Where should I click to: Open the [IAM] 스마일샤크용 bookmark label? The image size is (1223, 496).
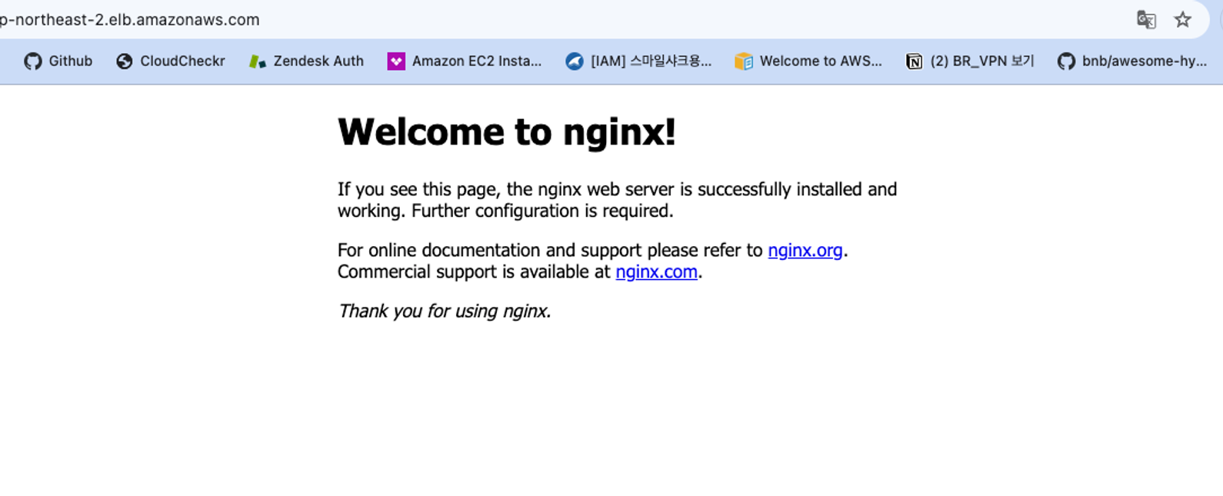coord(651,62)
